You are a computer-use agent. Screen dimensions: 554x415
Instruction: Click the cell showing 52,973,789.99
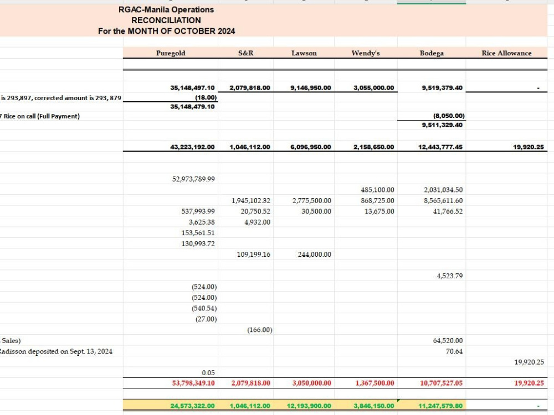click(x=193, y=179)
